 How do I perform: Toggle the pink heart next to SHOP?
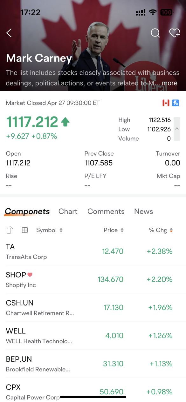coord(30,275)
